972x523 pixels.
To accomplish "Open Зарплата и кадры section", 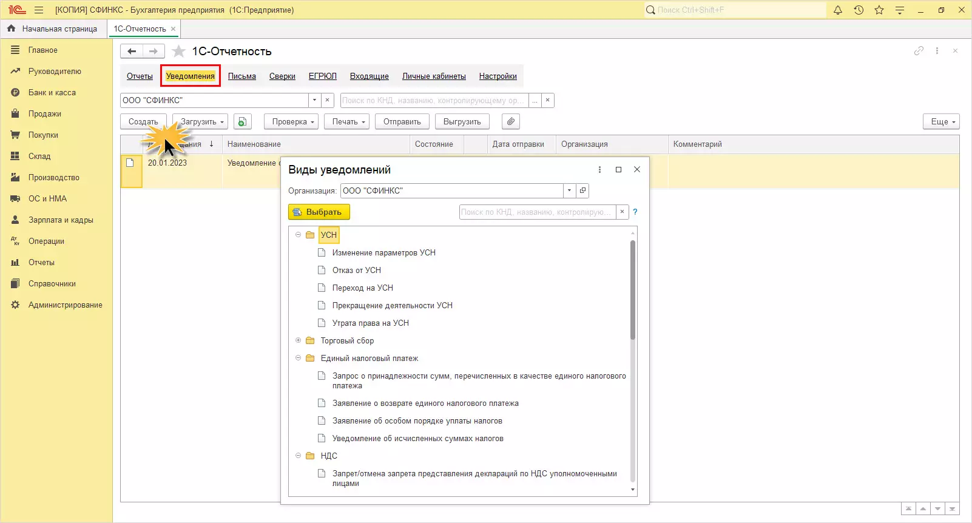I will click(x=61, y=220).
